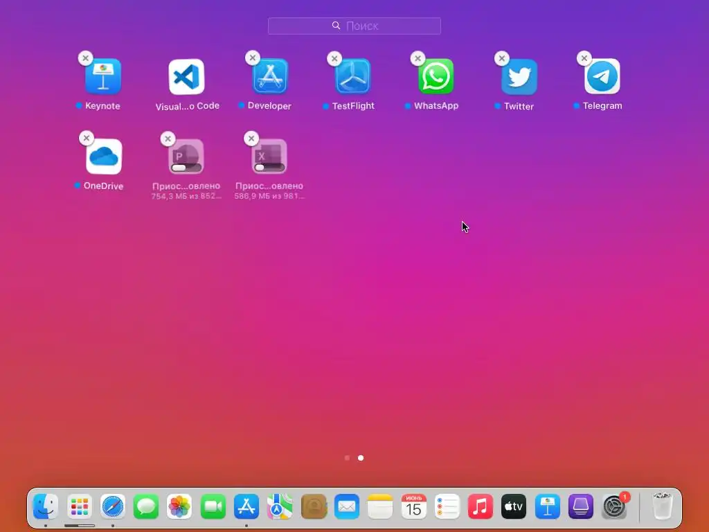This screenshot has width=709, height=532.
Task: Delete Telegram using its X badge
Action: [x=584, y=58]
